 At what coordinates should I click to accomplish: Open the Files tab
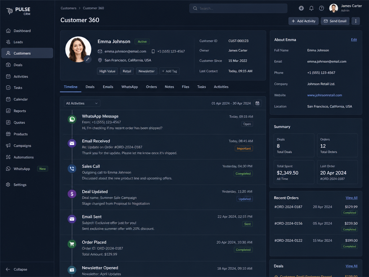pos(186,87)
